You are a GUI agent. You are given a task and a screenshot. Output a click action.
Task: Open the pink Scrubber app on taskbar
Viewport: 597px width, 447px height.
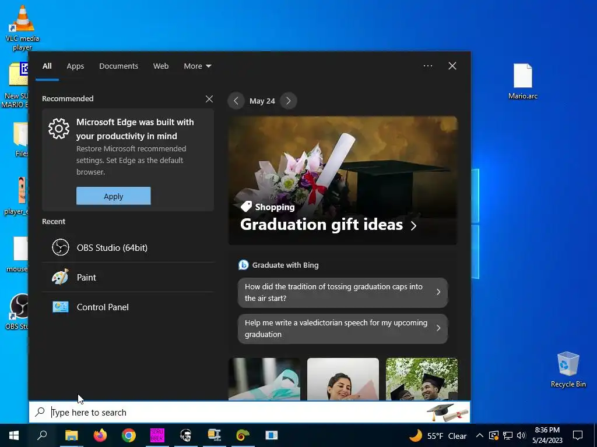(157, 435)
